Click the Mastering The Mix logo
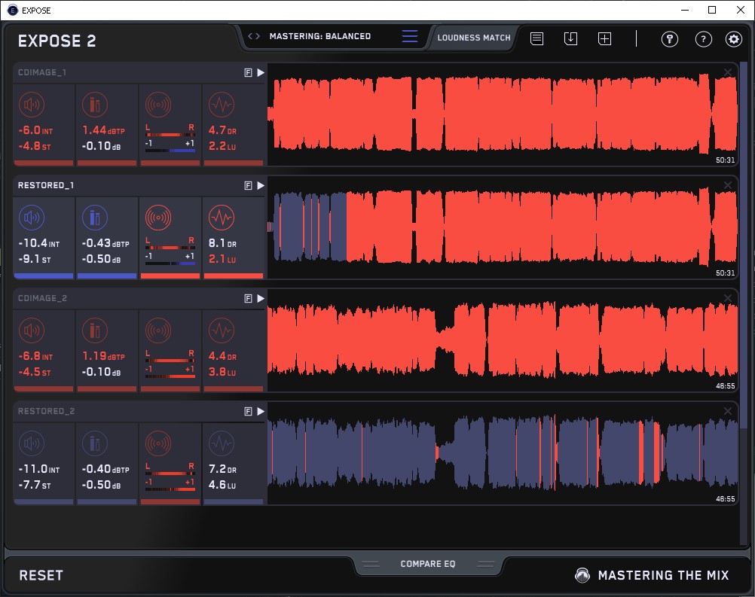The width and height of the screenshot is (755, 597). click(x=652, y=575)
